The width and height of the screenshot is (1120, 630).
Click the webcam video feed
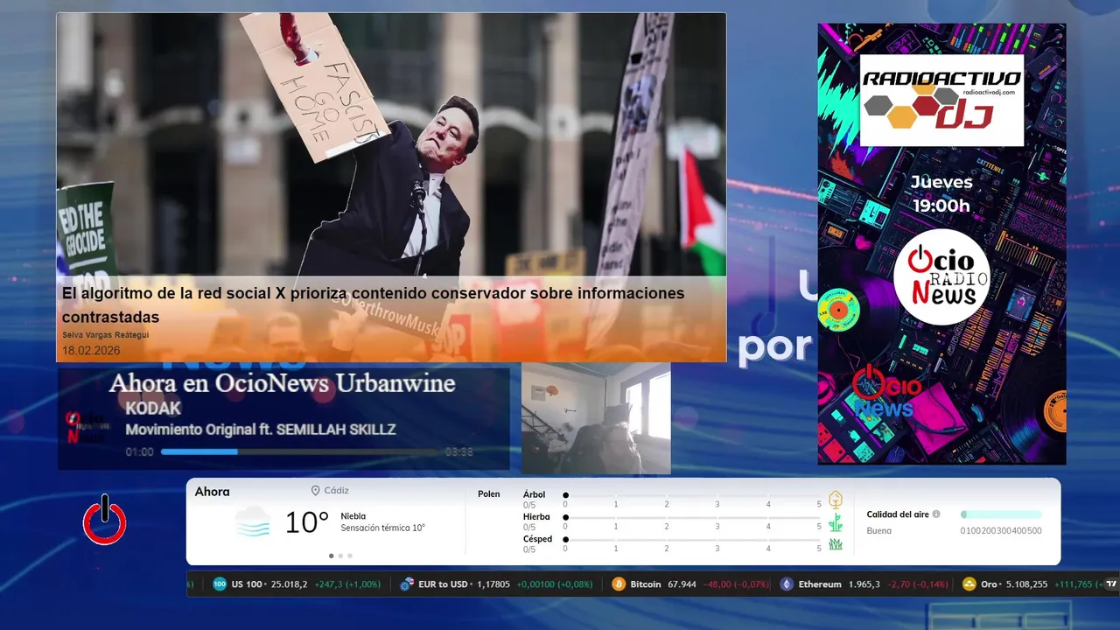(596, 419)
